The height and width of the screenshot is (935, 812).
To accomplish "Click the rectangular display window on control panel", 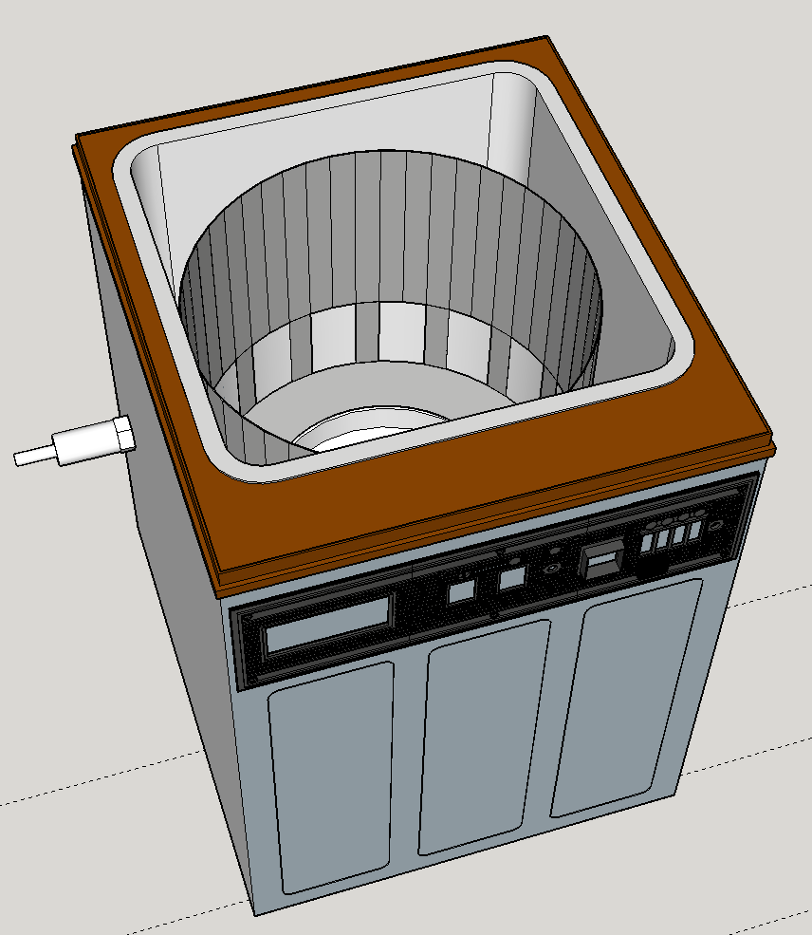I will coord(328,625).
